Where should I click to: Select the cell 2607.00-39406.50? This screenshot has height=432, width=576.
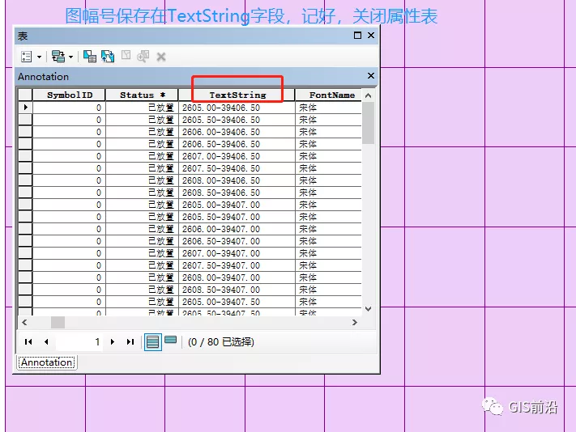237,156
